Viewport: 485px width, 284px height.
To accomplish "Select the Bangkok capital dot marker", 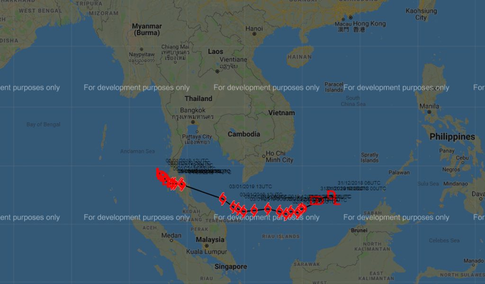I will [193, 122].
